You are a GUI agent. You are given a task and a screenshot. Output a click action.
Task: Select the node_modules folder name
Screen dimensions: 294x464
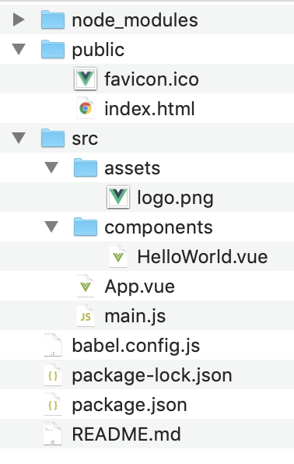135,20
